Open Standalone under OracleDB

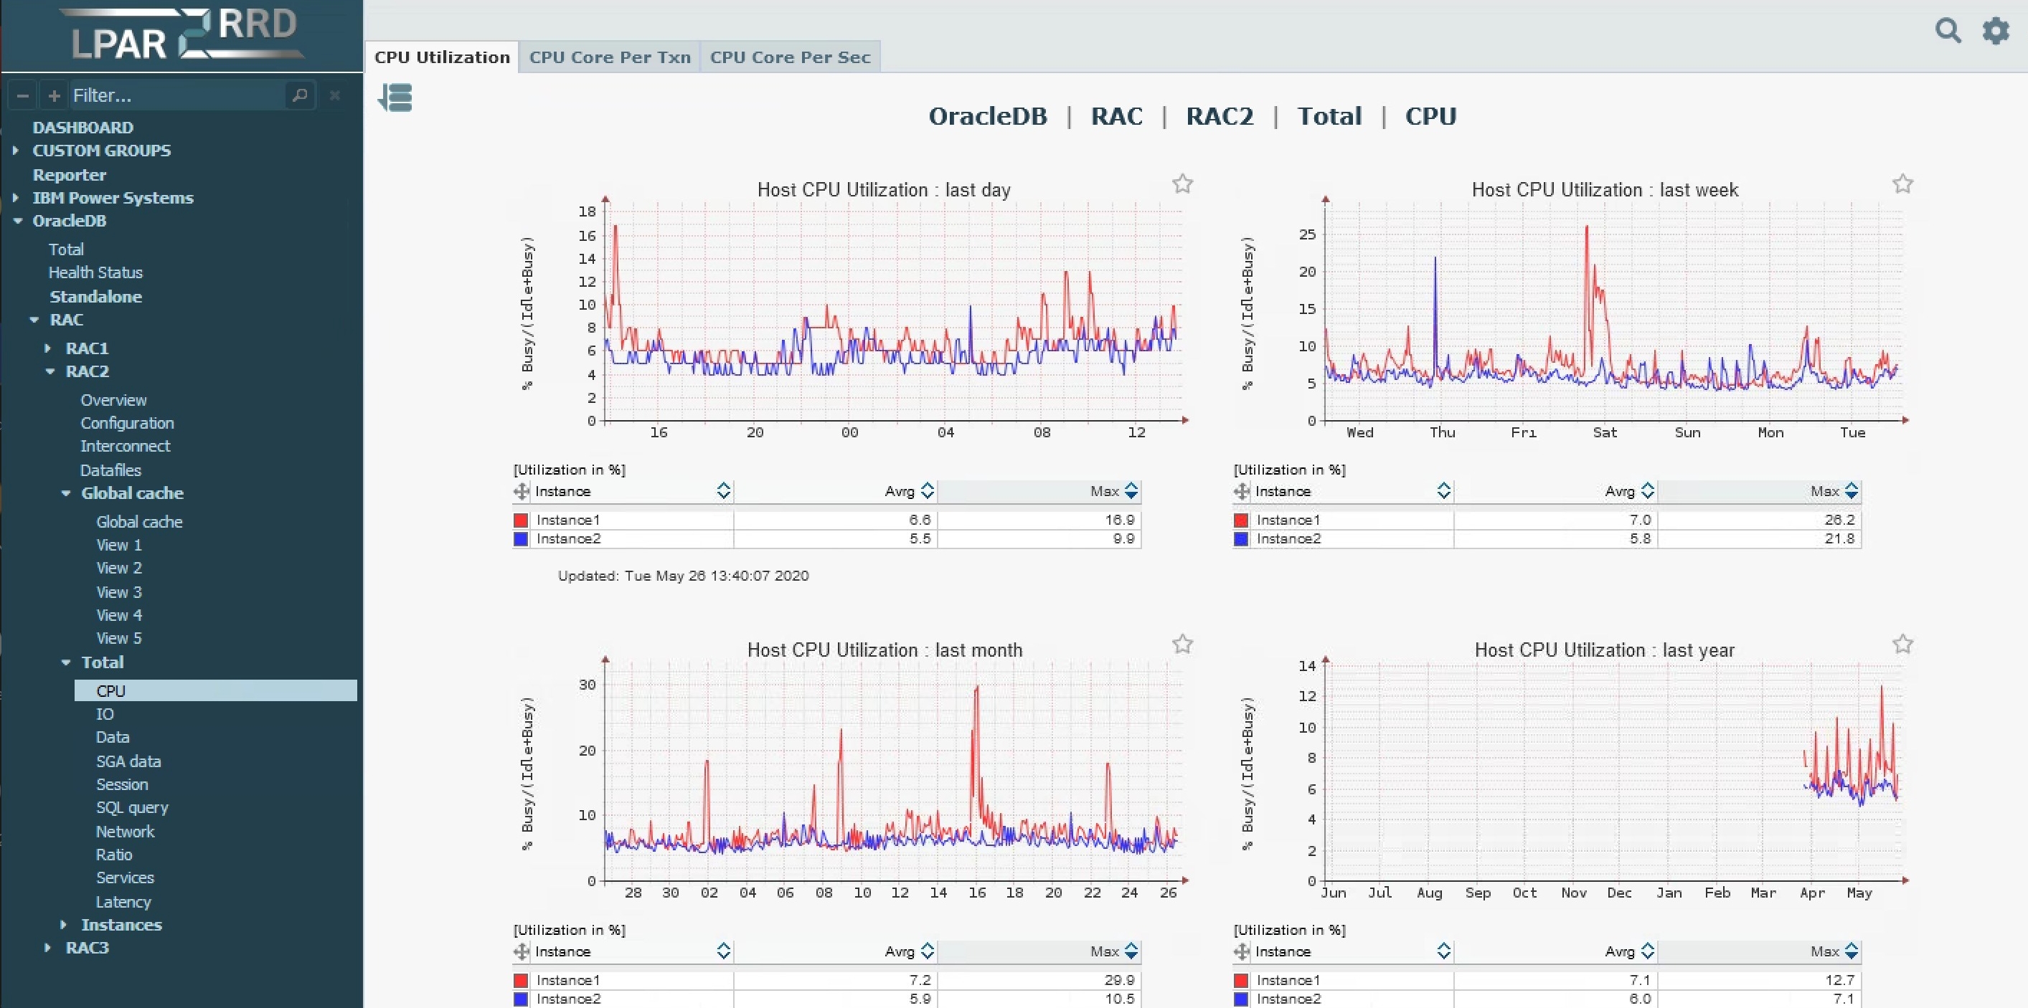point(96,297)
